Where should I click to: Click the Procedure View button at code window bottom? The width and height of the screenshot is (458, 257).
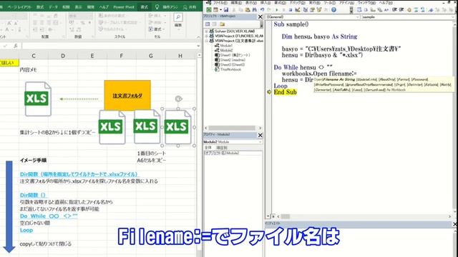[268, 216]
